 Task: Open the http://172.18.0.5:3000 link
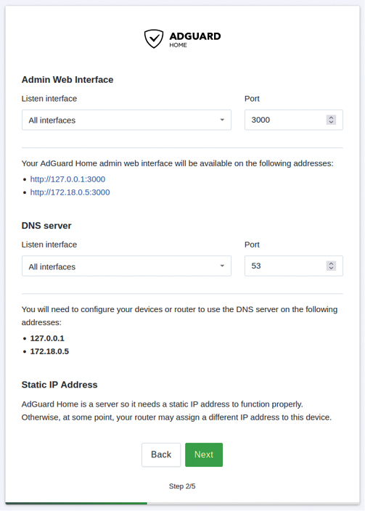[70, 192]
